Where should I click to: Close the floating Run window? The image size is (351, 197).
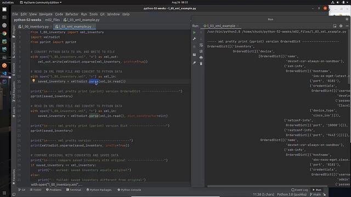(347, 19)
